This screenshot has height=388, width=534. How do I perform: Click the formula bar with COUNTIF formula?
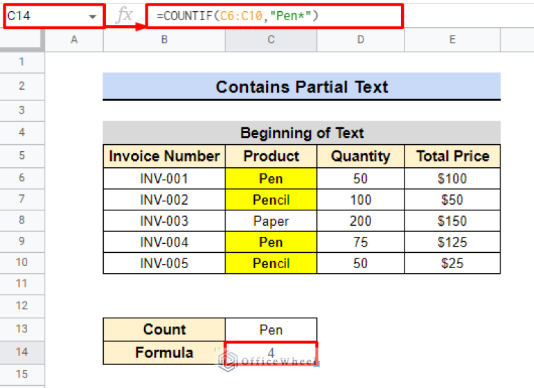[x=274, y=15]
